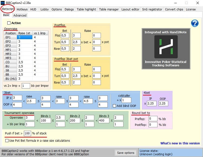
Task: Open the Layout editor tab
Action: pyautogui.click(x=130, y=9)
